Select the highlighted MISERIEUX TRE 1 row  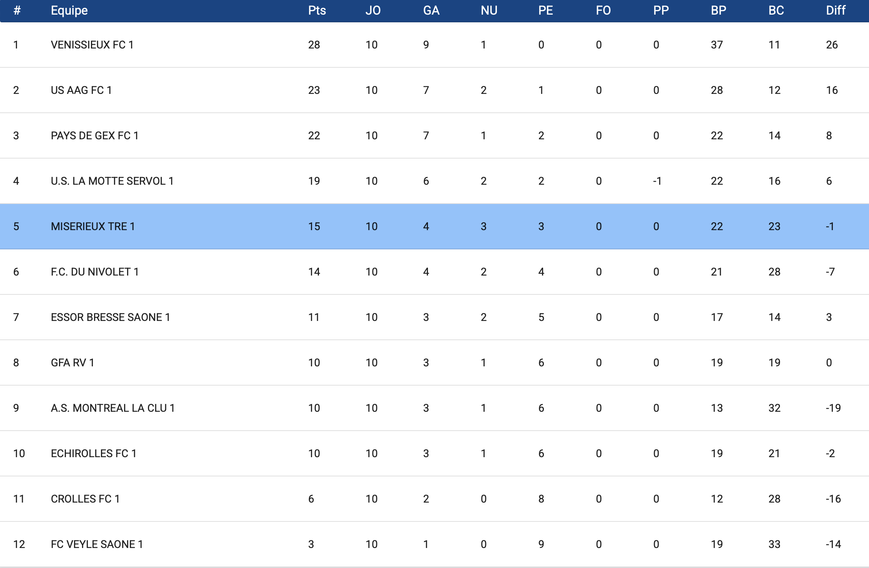pos(93,227)
